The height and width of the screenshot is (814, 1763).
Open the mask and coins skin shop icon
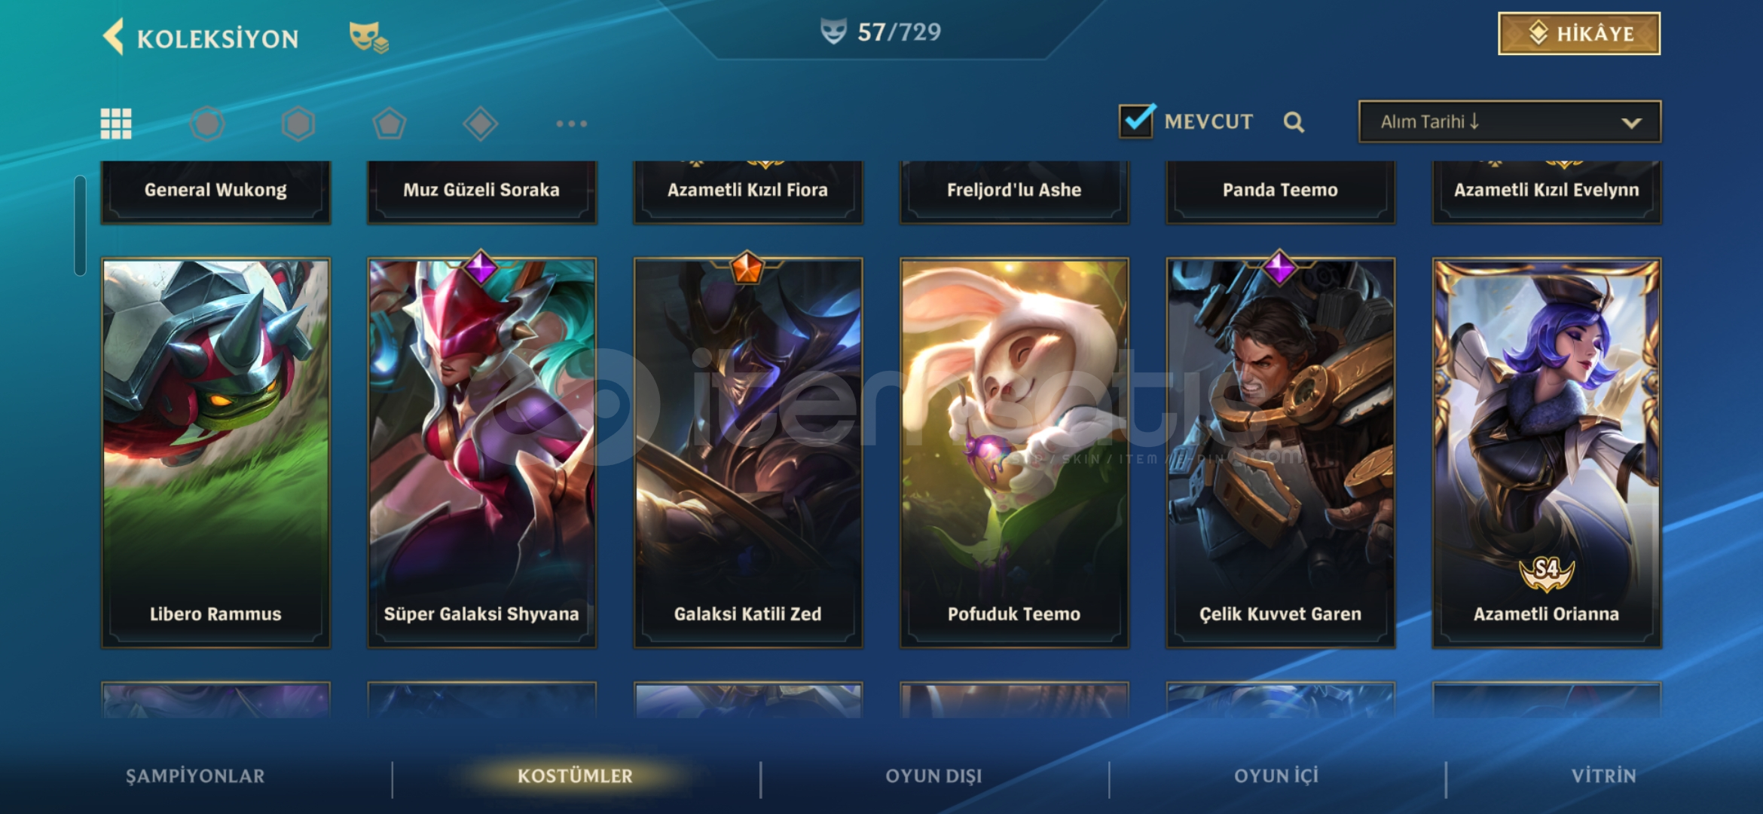tap(368, 37)
